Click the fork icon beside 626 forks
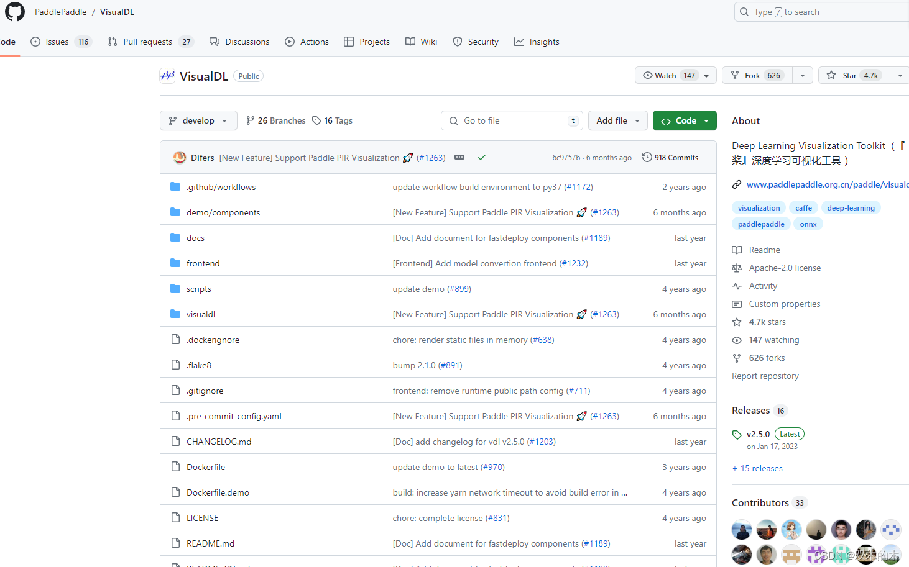This screenshot has width=909, height=567. click(737, 358)
